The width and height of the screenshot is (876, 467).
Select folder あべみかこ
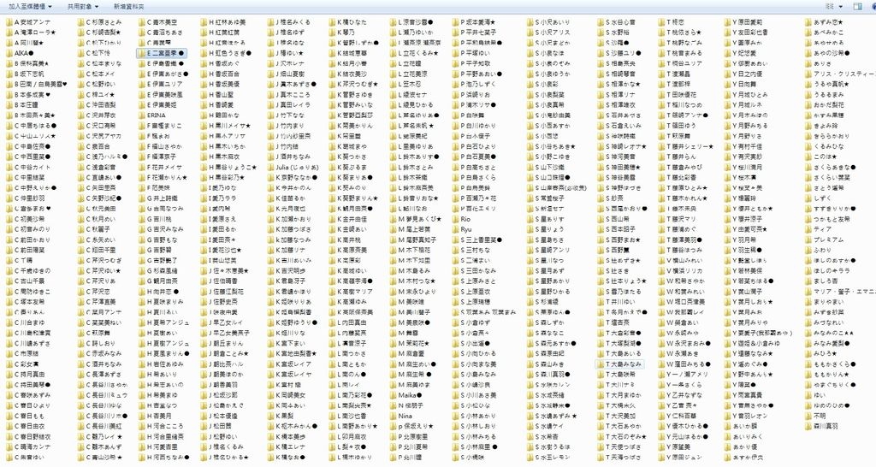pos(824,33)
